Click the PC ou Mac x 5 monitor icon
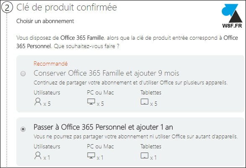 point(91,102)
